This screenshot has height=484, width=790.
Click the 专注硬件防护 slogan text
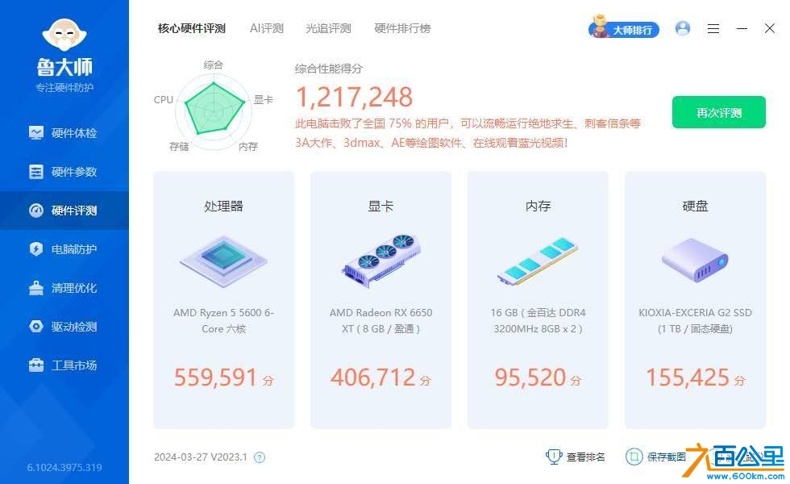pyautogui.click(x=64, y=88)
